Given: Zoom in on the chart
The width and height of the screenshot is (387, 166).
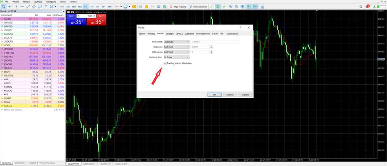Looking at the screenshot, I should tap(231, 7).
